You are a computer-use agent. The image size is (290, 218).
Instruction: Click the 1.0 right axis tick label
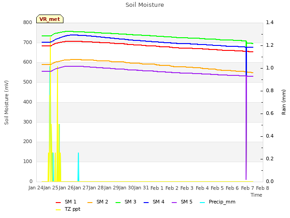(x=270, y=68)
